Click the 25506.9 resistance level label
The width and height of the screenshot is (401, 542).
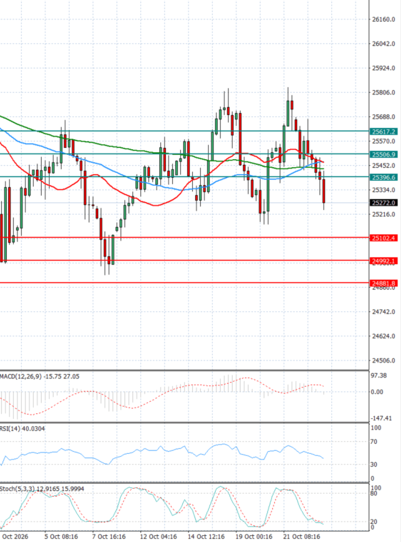pyautogui.click(x=384, y=154)
